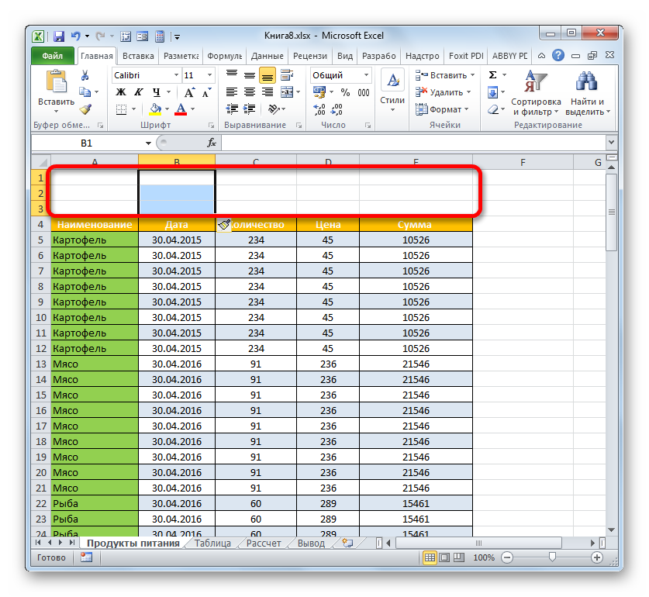This screenshot has width=649, height=597.
Task: Open the Calibri font name dropdown
Action: tap(176, 75)
